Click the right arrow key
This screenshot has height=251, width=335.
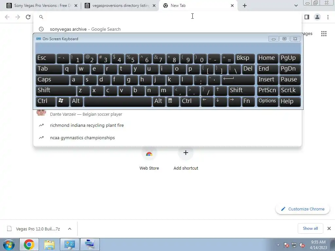tap(234, 102)
